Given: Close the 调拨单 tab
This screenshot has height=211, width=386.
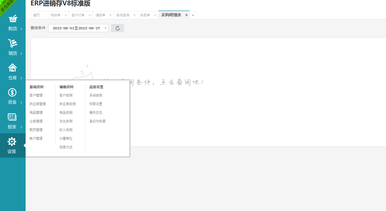Looking at the screenshot, I should [x=111, y=15].
